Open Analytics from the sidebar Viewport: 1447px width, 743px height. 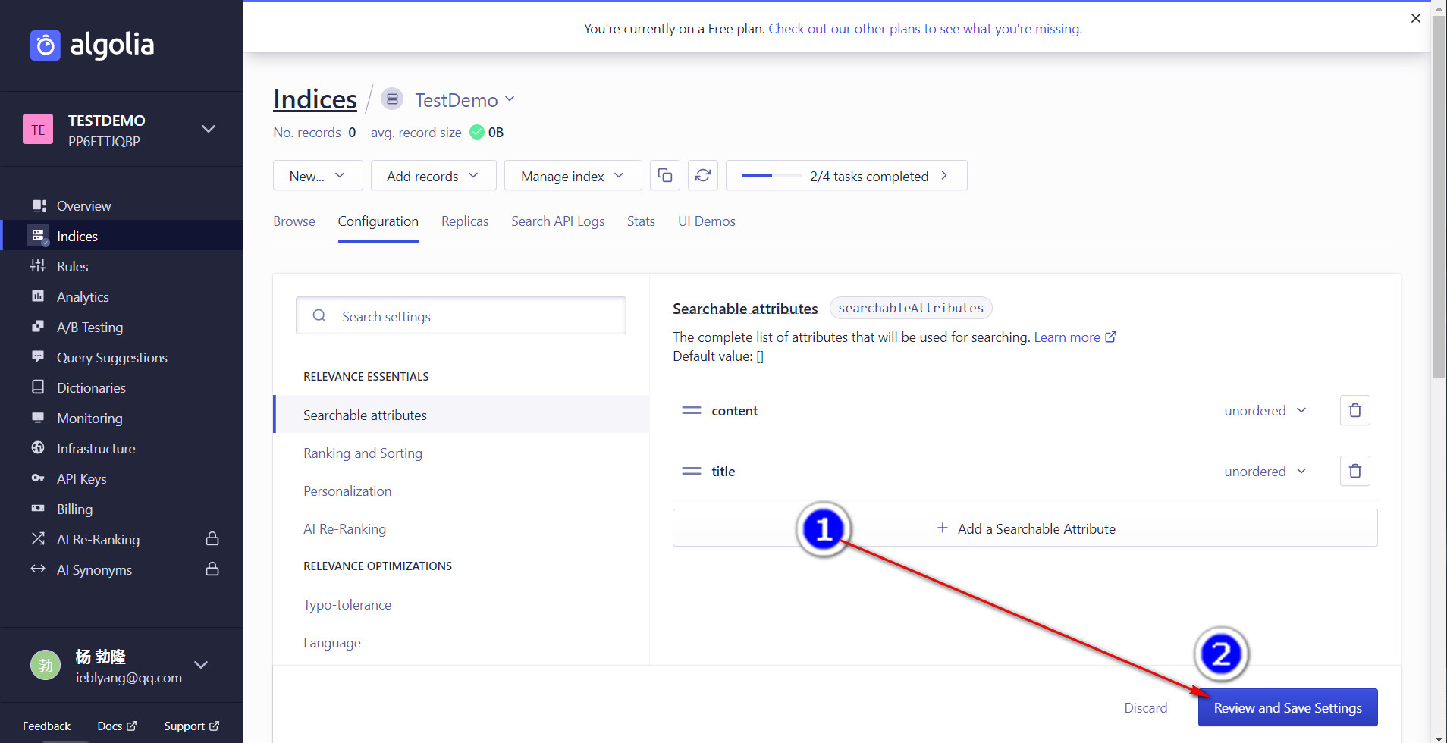(x=83, y=297)
